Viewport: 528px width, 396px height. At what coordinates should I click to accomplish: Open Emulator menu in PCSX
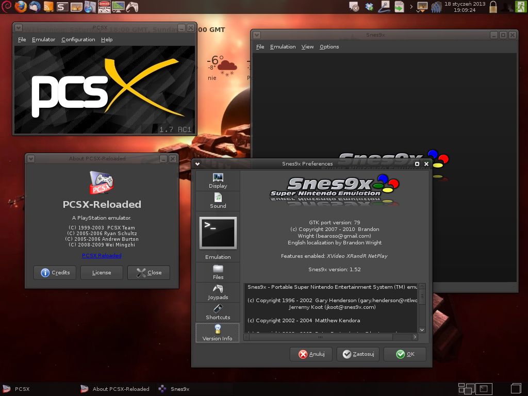tap(43, 39)
